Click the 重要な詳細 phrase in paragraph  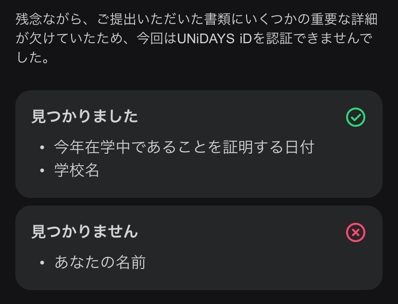345,19
